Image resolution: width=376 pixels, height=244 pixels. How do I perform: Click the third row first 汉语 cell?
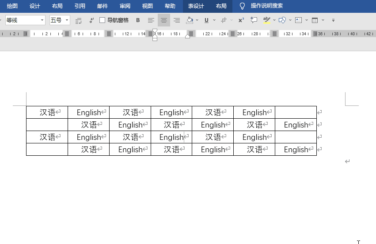(47, 137)
